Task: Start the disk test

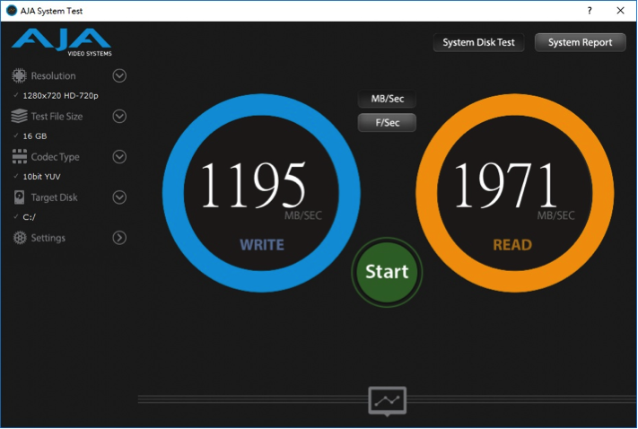Action: click(387, 272)
